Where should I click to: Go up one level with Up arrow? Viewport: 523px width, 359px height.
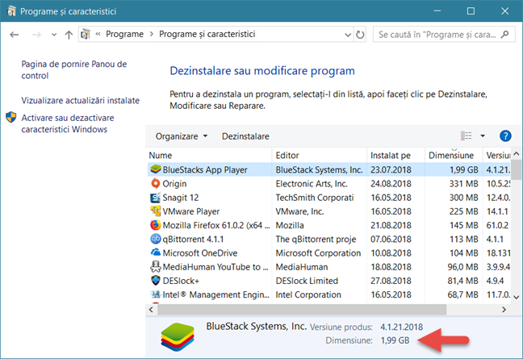(x=69, y=35)
